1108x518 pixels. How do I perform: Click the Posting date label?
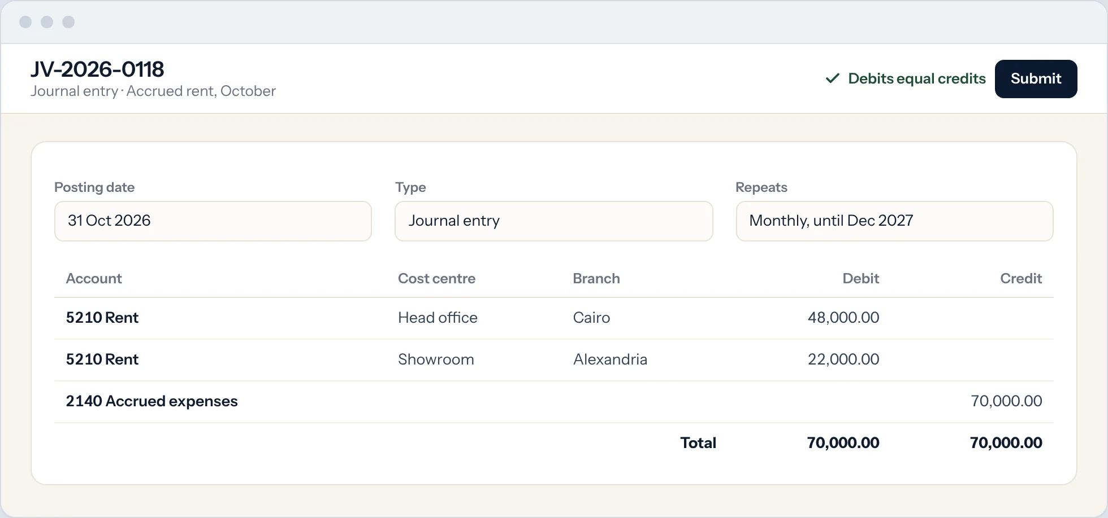tap(94, 187)
